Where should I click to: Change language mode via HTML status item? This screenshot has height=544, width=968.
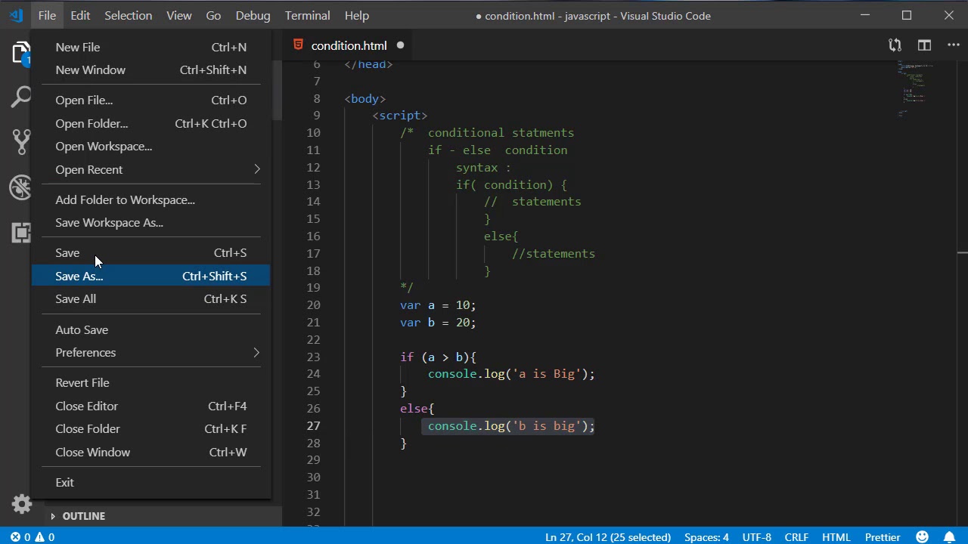(x=836, y=537)
